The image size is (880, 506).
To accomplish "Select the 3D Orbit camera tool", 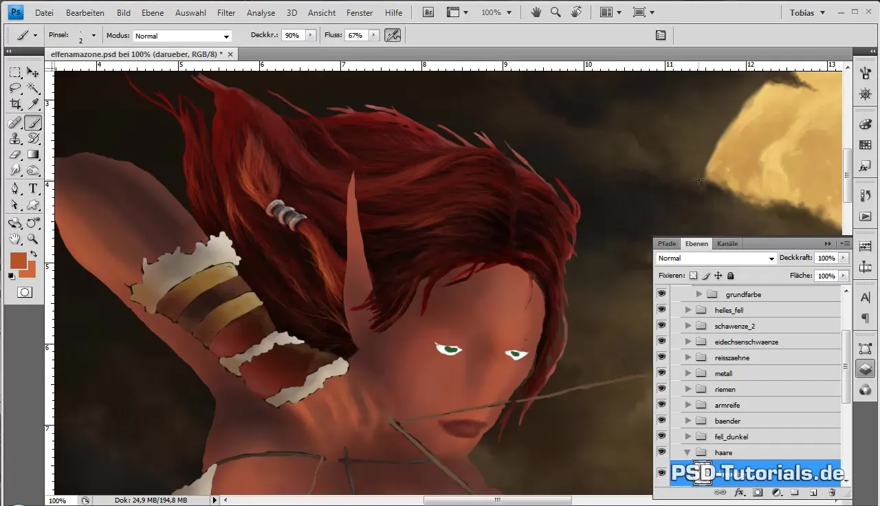I will [x=33, y=223].
